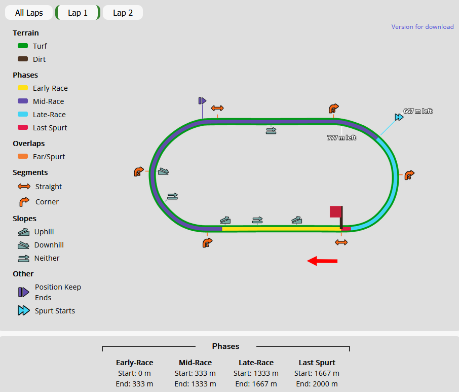The width and height of the screenshot is (459, 392).
Task: Click the Early-Race yellow legend swatch
Action: (x=23, y=88)
